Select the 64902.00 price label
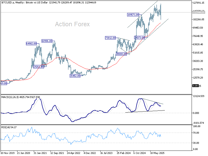This screenshot has width=208, height=156. [x=31, y=43]
